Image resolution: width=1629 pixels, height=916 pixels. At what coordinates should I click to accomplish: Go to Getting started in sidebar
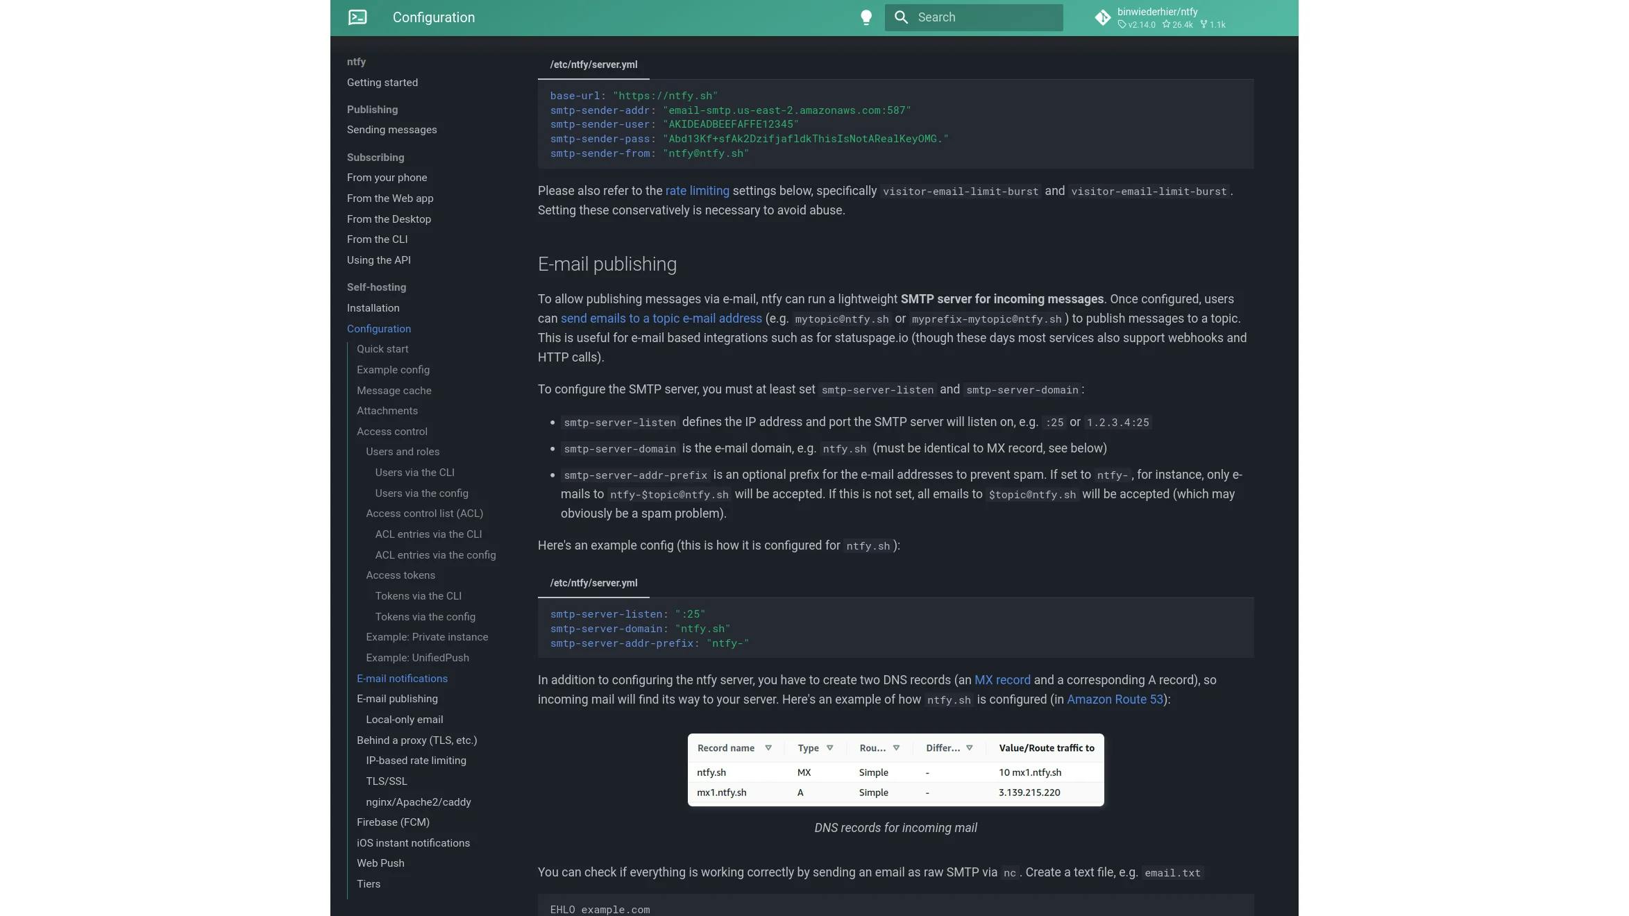coord(382,83)
